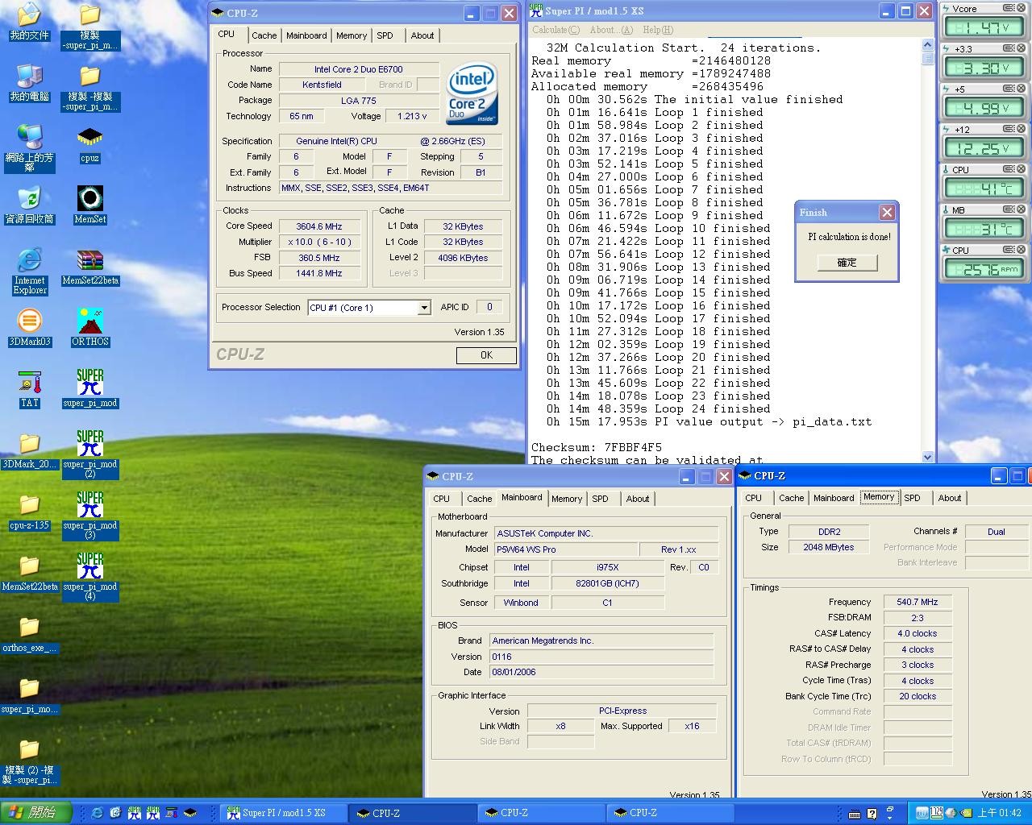Click OK in the CPU-Z processor window
1032x825 pixels.
pos(486,355)
